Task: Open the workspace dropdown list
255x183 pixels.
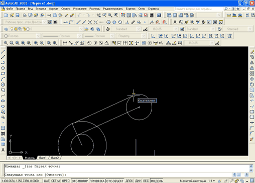Action: [x=44, y=22]
